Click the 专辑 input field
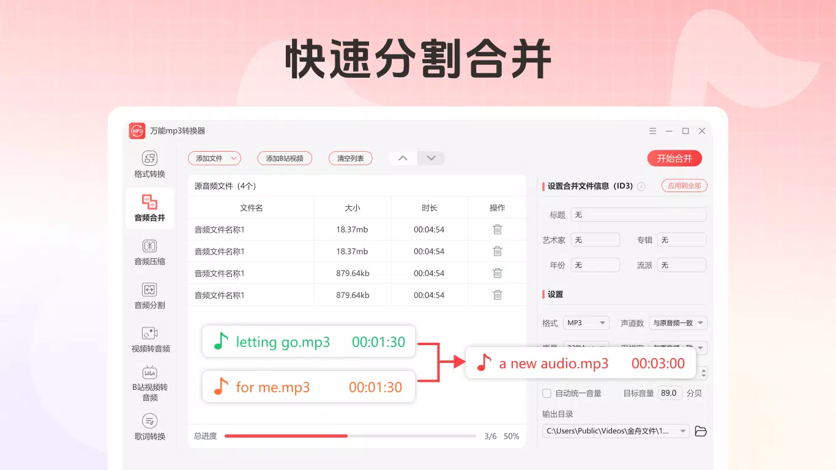The width and height of the screenshot is (836, 470). pos(682,240)
